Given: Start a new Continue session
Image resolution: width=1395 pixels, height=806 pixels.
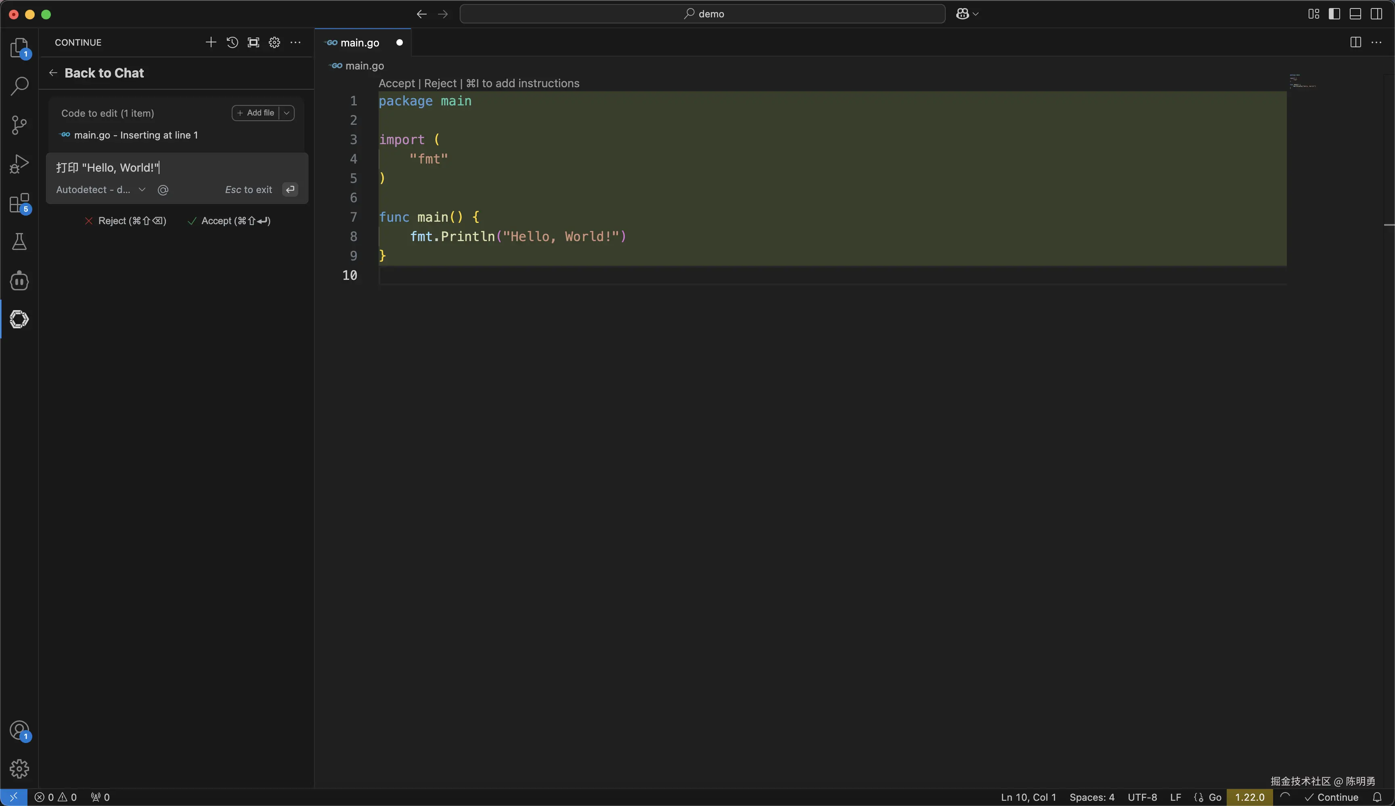Looking at the screenshot, I should 211,43.
